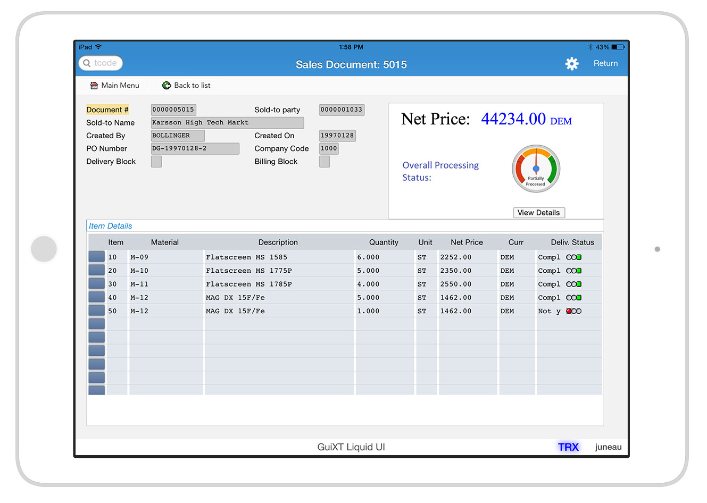Click the green Back to list arrow icon

click(x=167, y=86)
